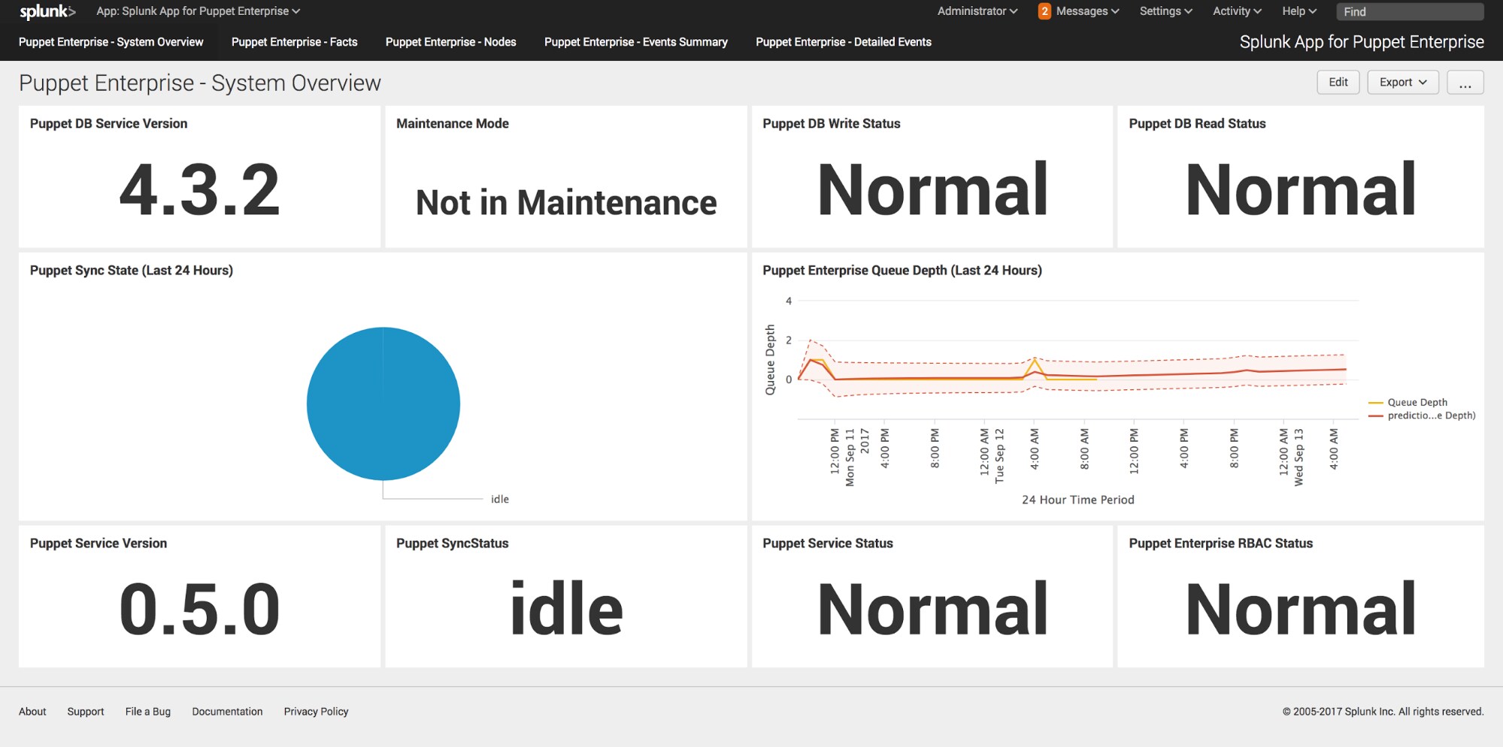Open Puppet Enterprise - Detailed Events tab

pyautogui.click(x=843, y=42)
